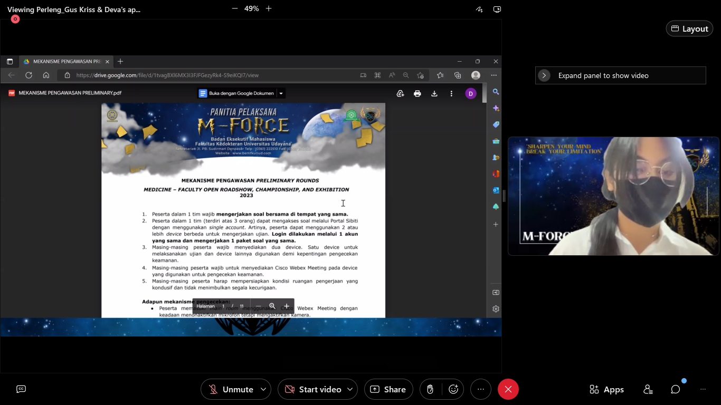Open the Outlook sidebar icon

click(496, 190)
